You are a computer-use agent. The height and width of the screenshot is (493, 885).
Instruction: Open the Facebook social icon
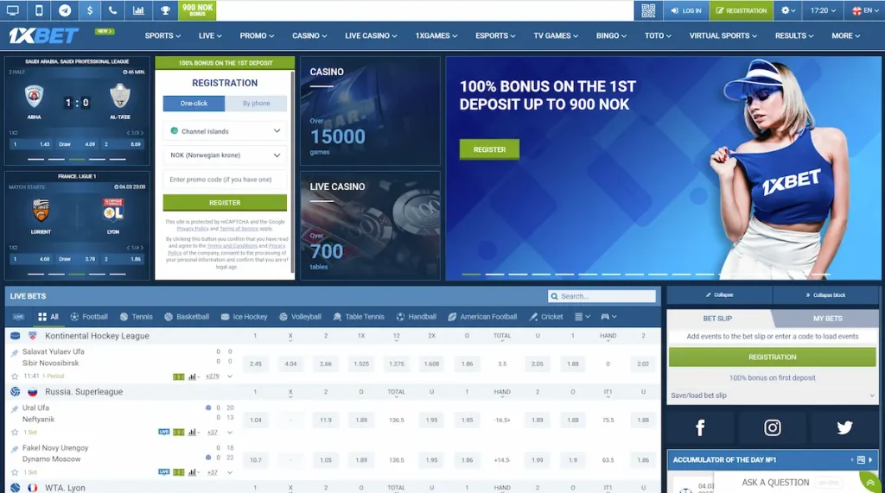pyautogui.click(x=700, y=427)
